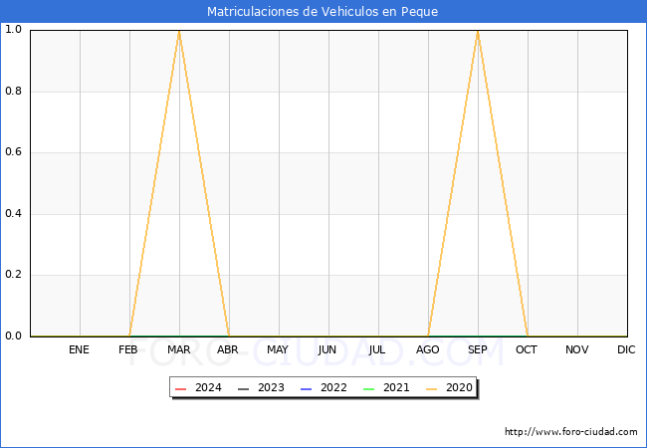Screen dimensions: 647x448
Task: Select the 2020 legend label
Action: [459, 388]
